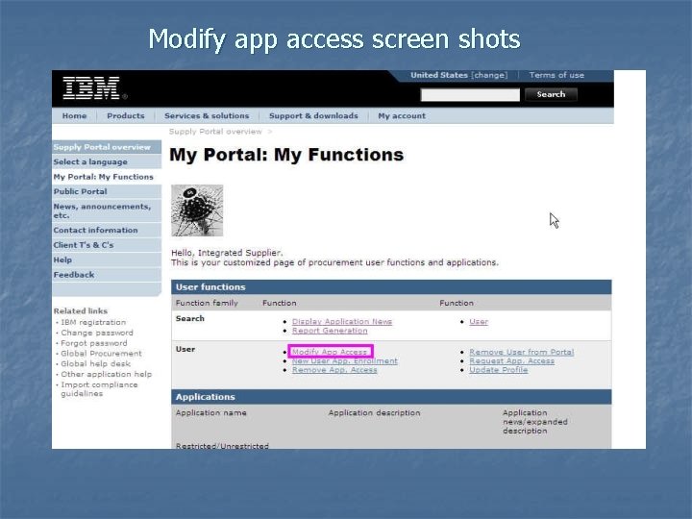
Task: Open Client T's & C's sidebar item
Action: tap(107, 245)
